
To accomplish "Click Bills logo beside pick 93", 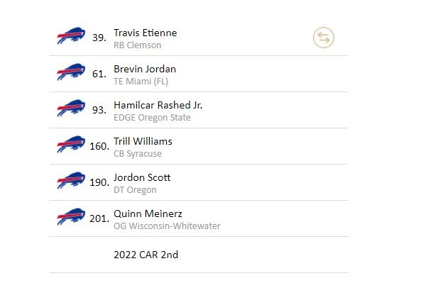I will pos(71,108).
